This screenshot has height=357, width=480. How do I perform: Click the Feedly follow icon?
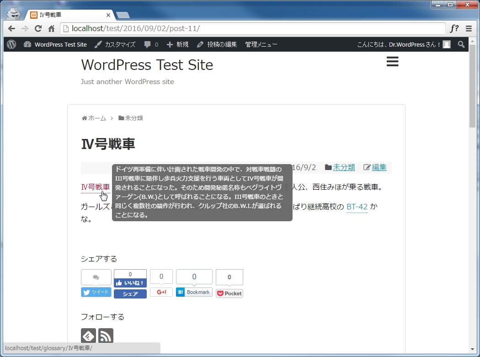point(88,336)
